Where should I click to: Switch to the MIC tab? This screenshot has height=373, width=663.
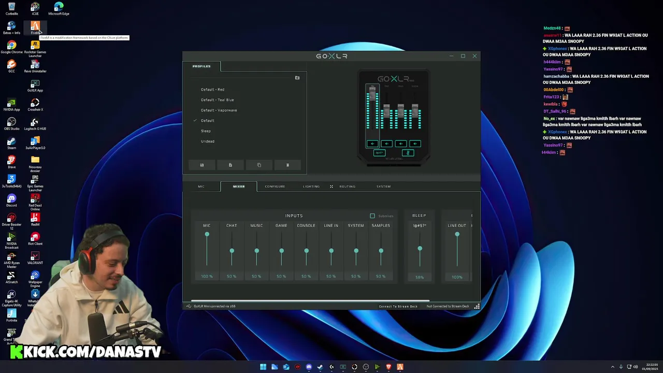coord(201,187)
